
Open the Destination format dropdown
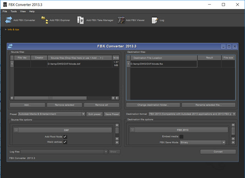click(x=234, y=114)
